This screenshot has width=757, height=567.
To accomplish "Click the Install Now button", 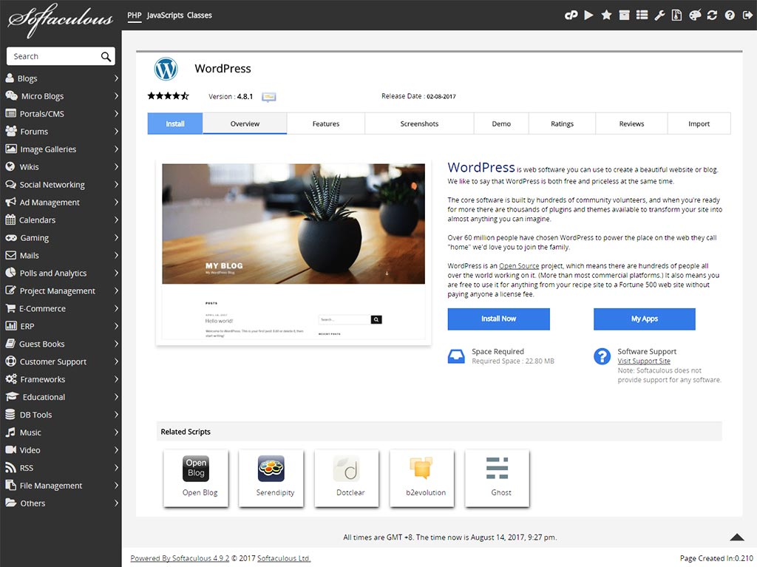I will pyautogui.click(x=499, y=319).
